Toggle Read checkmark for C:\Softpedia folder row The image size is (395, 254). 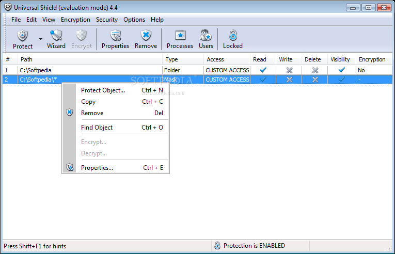tap(263, 70)
